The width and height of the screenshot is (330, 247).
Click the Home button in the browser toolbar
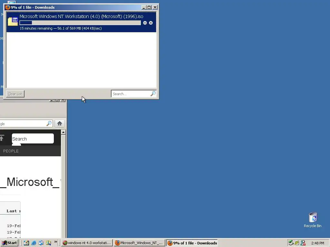pyautogui.click(x=60, y=123)
